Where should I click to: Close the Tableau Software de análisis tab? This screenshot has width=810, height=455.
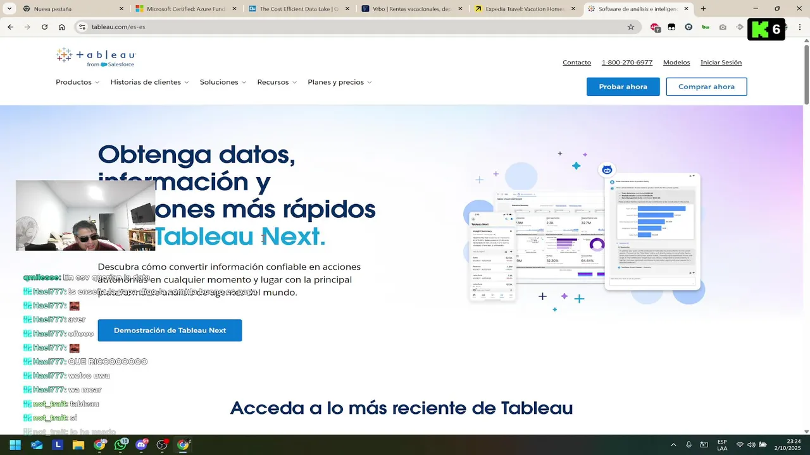[686, 9]
